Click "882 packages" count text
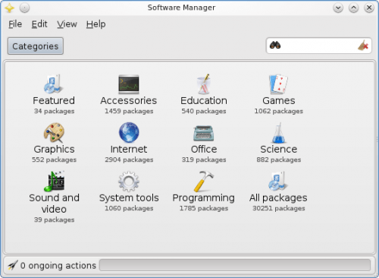 tap(279, 160)
